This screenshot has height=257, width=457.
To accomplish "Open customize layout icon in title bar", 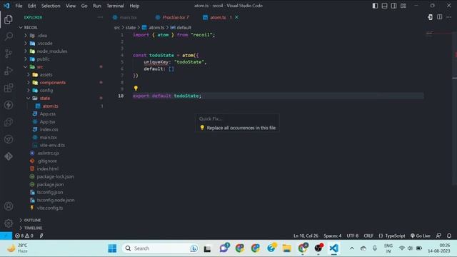I will [403, 6].
